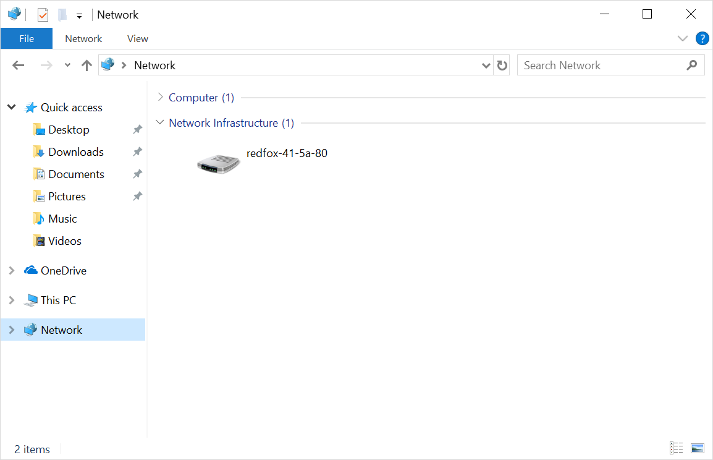
Task: Go forward using the Forward arrow
Action: pos(46,66)
